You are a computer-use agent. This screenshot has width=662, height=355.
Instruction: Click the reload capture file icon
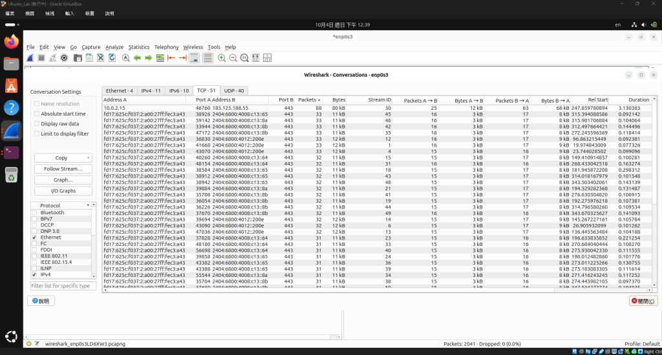(112, 57)
